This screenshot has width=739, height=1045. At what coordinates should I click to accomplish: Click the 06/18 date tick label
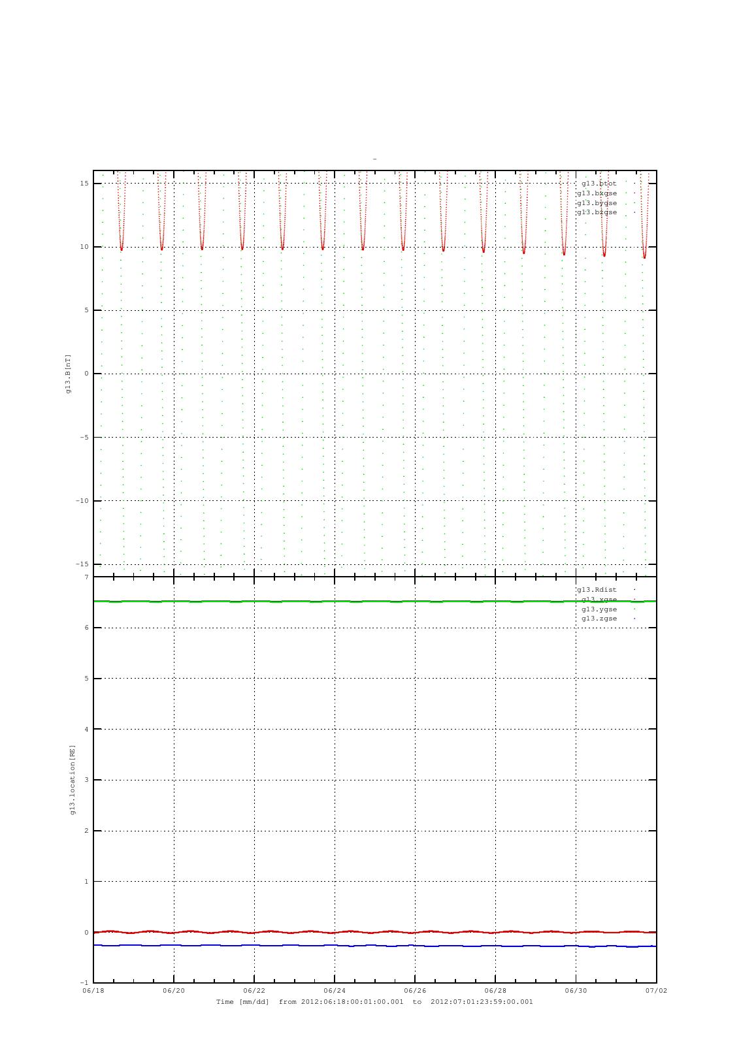pyautogui.click(x=93, y=990)
